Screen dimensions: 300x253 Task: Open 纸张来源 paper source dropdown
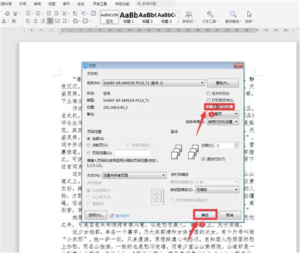(223, 122)
